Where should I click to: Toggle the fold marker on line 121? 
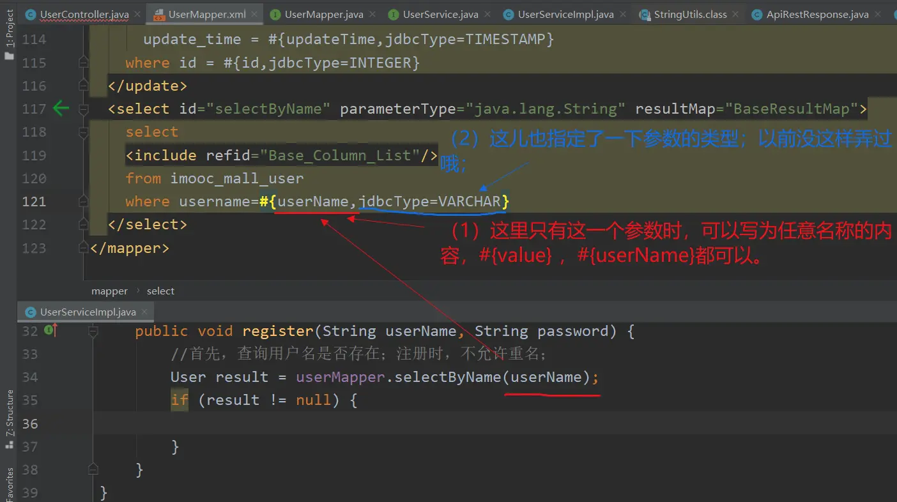[x=84, y=201]
